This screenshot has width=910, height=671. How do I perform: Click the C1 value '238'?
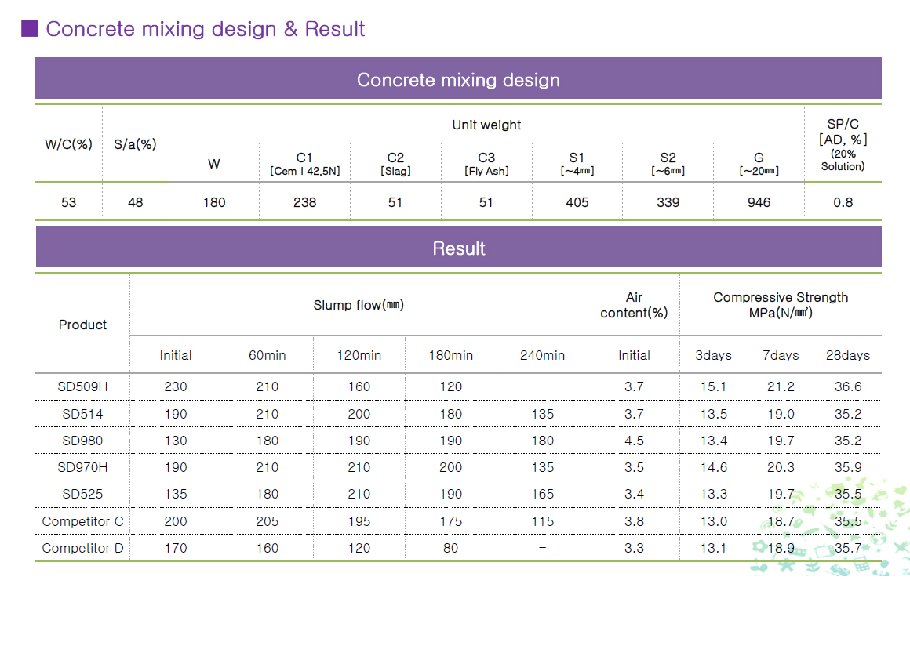304,202
